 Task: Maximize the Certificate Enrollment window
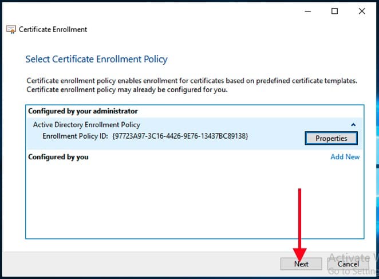pyautogui.click(x=335, y=11)
